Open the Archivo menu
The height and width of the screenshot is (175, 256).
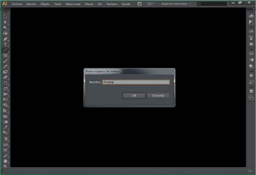tap(17, 4)
